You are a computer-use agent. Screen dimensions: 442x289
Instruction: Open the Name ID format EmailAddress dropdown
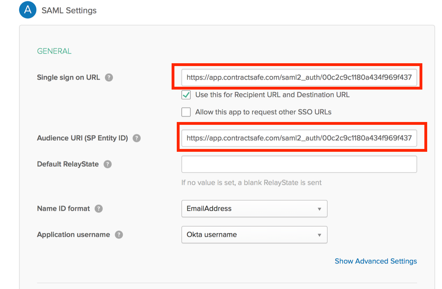coord(254,209)
